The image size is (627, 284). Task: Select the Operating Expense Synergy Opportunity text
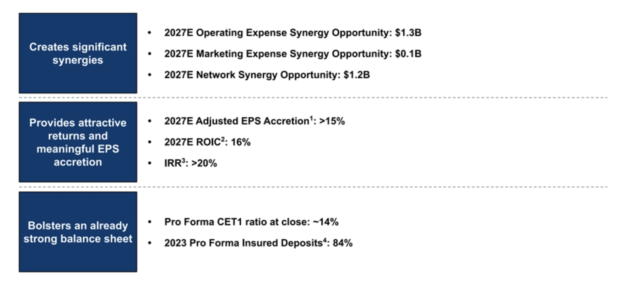(293, 33)
